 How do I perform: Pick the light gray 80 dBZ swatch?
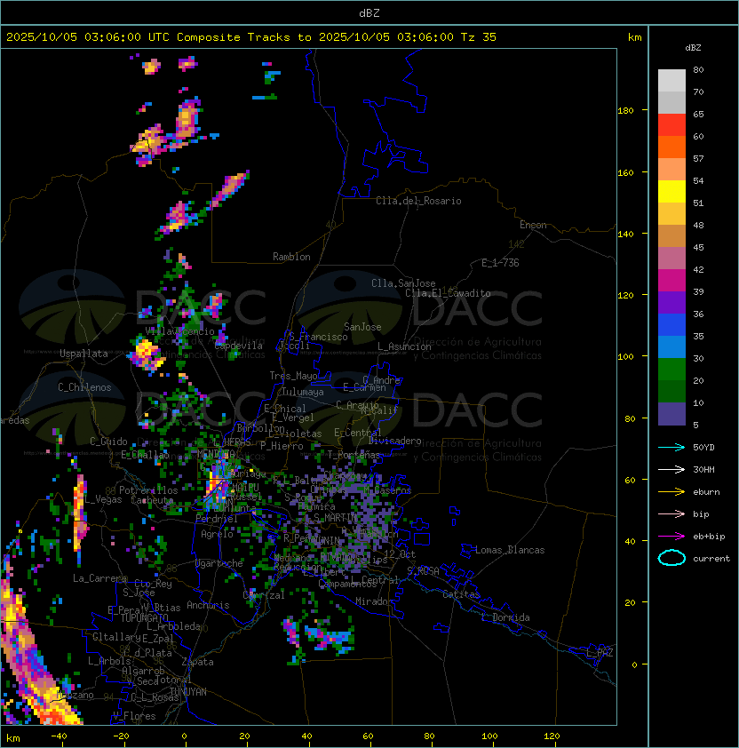671,80
